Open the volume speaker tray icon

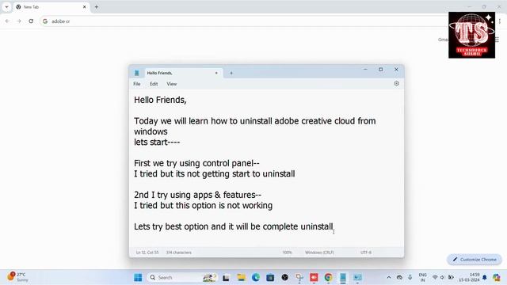click(x=443, y=277)
